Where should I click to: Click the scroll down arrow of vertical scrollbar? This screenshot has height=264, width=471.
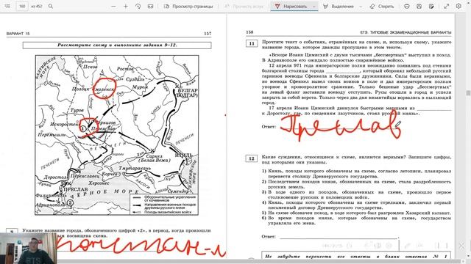pyautogui.click(x=468, y=257)
